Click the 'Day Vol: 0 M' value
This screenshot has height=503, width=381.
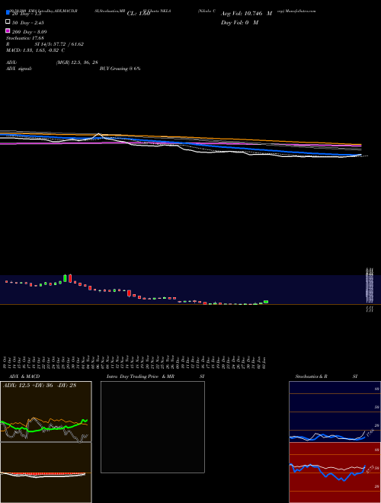239,22
